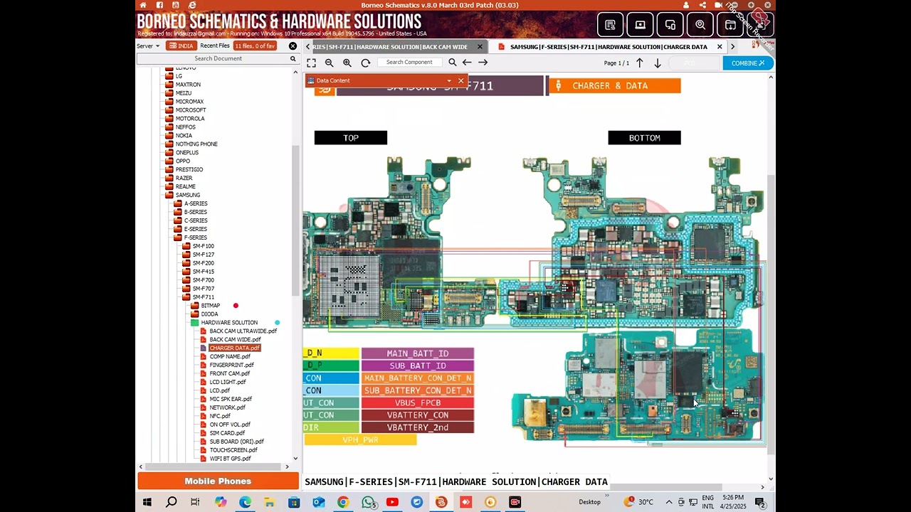Image resolution: width=911 pixels, height=512 pixels.
Task: Toggle fullscreen view of the document
Action: click(311, 63)
